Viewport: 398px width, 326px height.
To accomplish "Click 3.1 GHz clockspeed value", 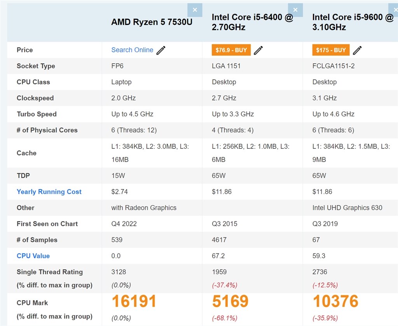I will (x=325, y=98).
